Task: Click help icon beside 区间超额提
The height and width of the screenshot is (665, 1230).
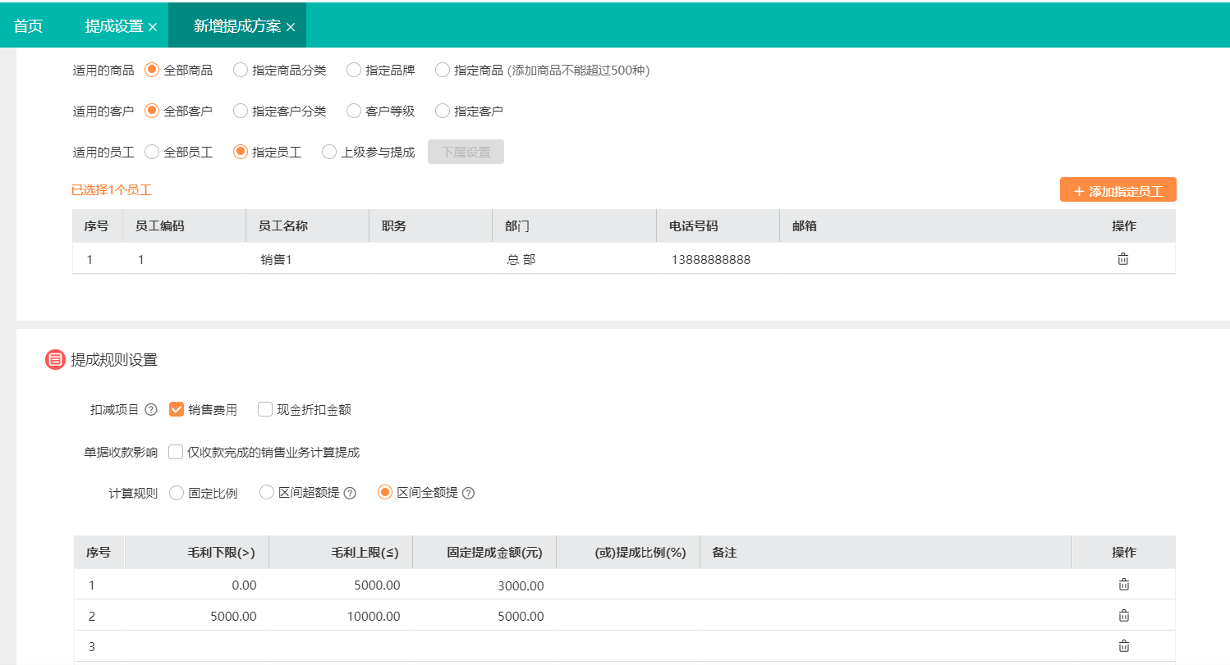Action: click(x=350, y=494)
